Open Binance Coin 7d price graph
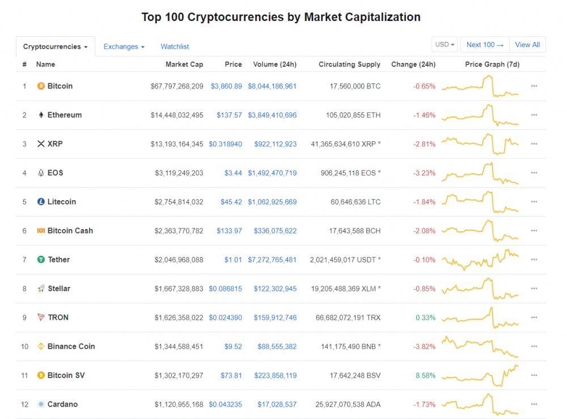Viewport: 567px width, 419px height. 480,346
